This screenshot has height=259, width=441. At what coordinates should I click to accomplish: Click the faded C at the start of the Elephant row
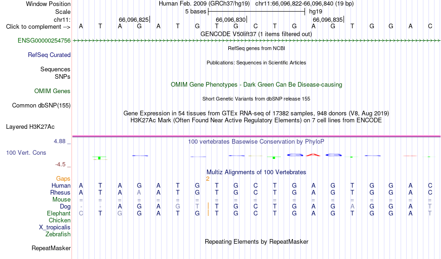(81, 213)
